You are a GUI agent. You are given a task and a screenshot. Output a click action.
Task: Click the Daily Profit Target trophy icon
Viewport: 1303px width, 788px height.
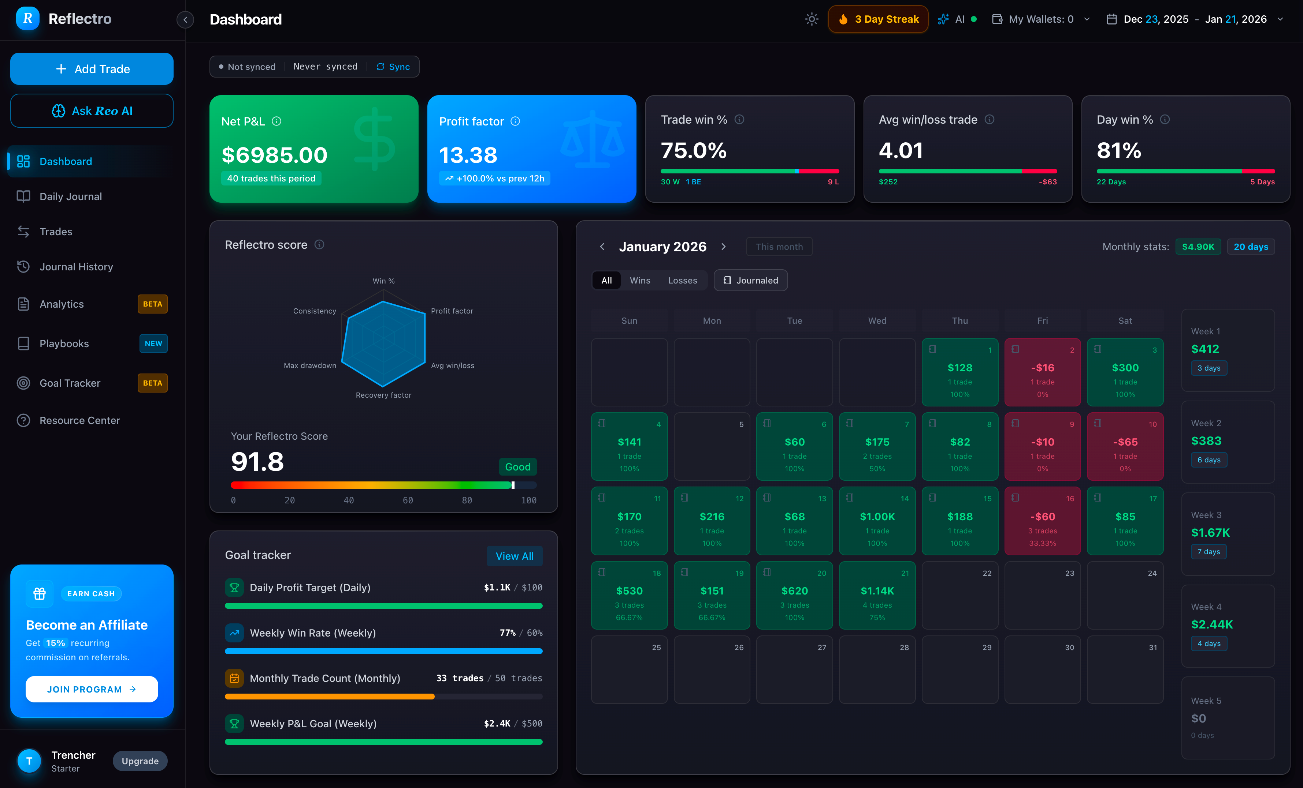[234, 587]
